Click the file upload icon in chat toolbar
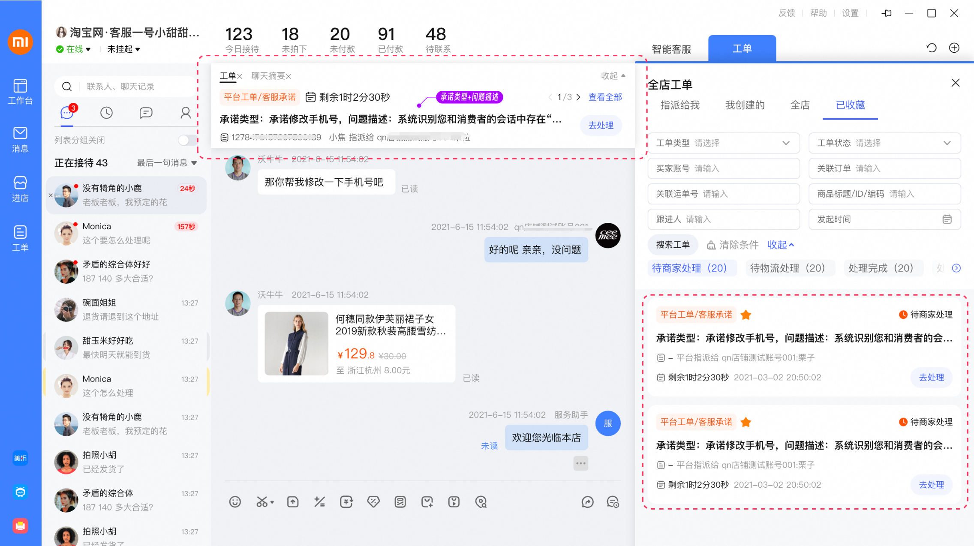This screenshot has width=974, height=546. (x=293, y=501)
